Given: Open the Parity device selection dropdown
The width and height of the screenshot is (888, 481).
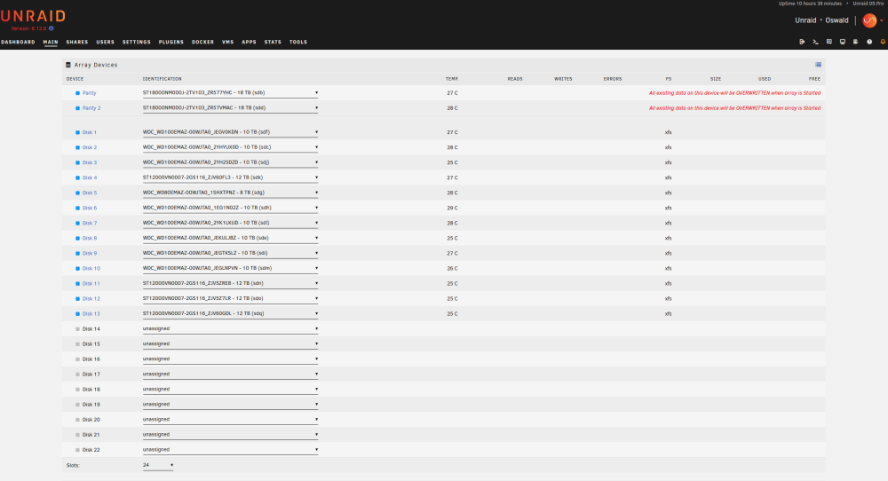Looking at the screenshot, I should (x=230, y=93).
